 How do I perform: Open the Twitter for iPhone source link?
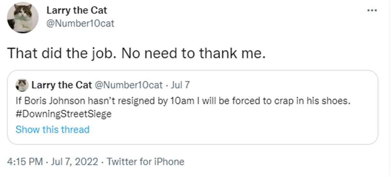coord(146,162)
